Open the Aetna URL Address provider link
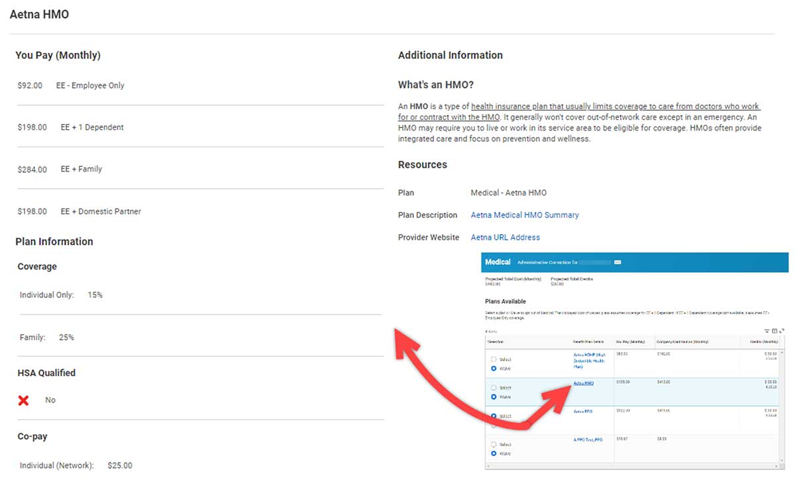 click(x=505, y=237)
